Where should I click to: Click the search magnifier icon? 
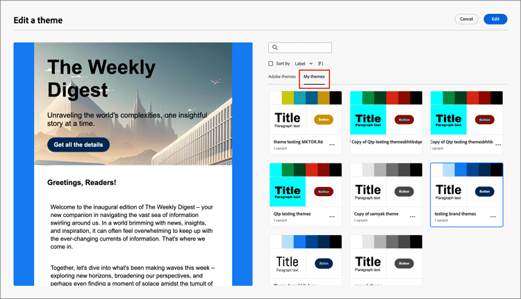click(x=275, y=47)
